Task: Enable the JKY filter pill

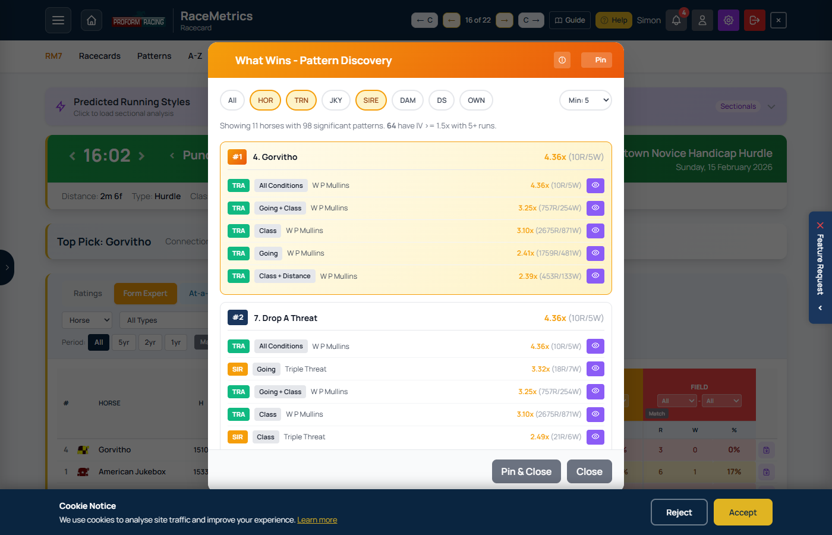Action: tap(336, 100)
